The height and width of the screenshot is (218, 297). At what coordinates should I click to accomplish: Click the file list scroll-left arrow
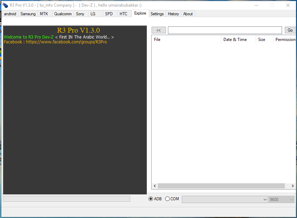tap(155, 186)
